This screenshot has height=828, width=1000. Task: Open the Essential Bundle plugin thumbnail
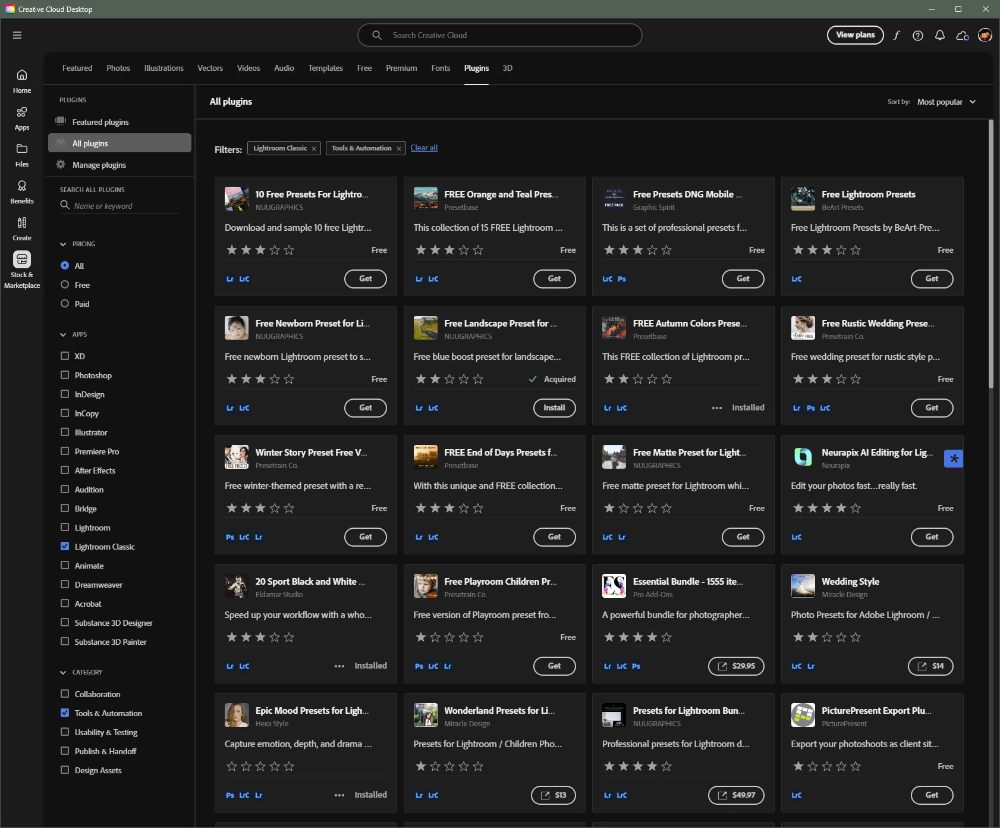point(614,586)
